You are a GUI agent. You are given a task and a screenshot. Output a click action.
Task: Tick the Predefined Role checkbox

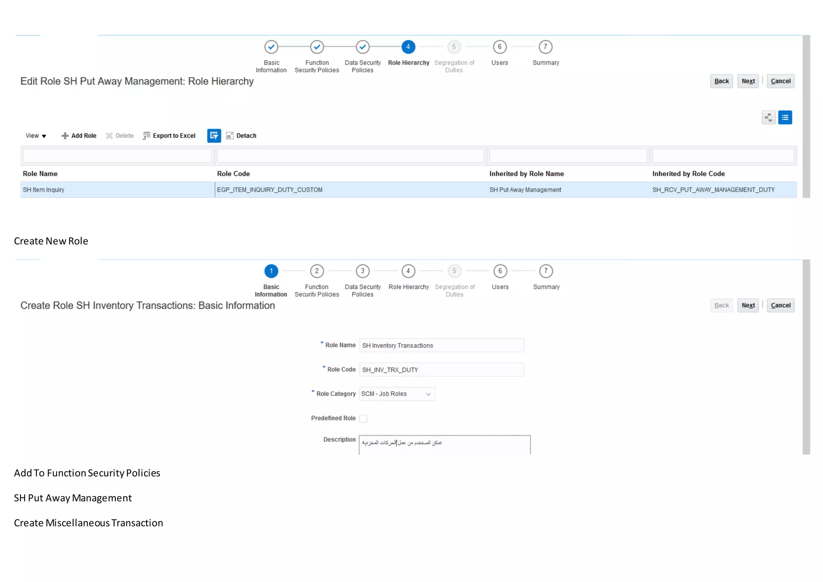(x=363, y=419)
